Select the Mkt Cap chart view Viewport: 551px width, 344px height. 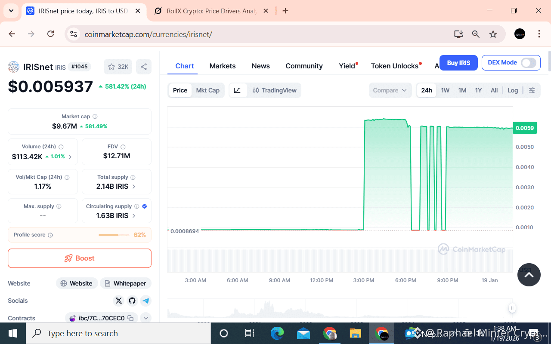click(207, 90)
